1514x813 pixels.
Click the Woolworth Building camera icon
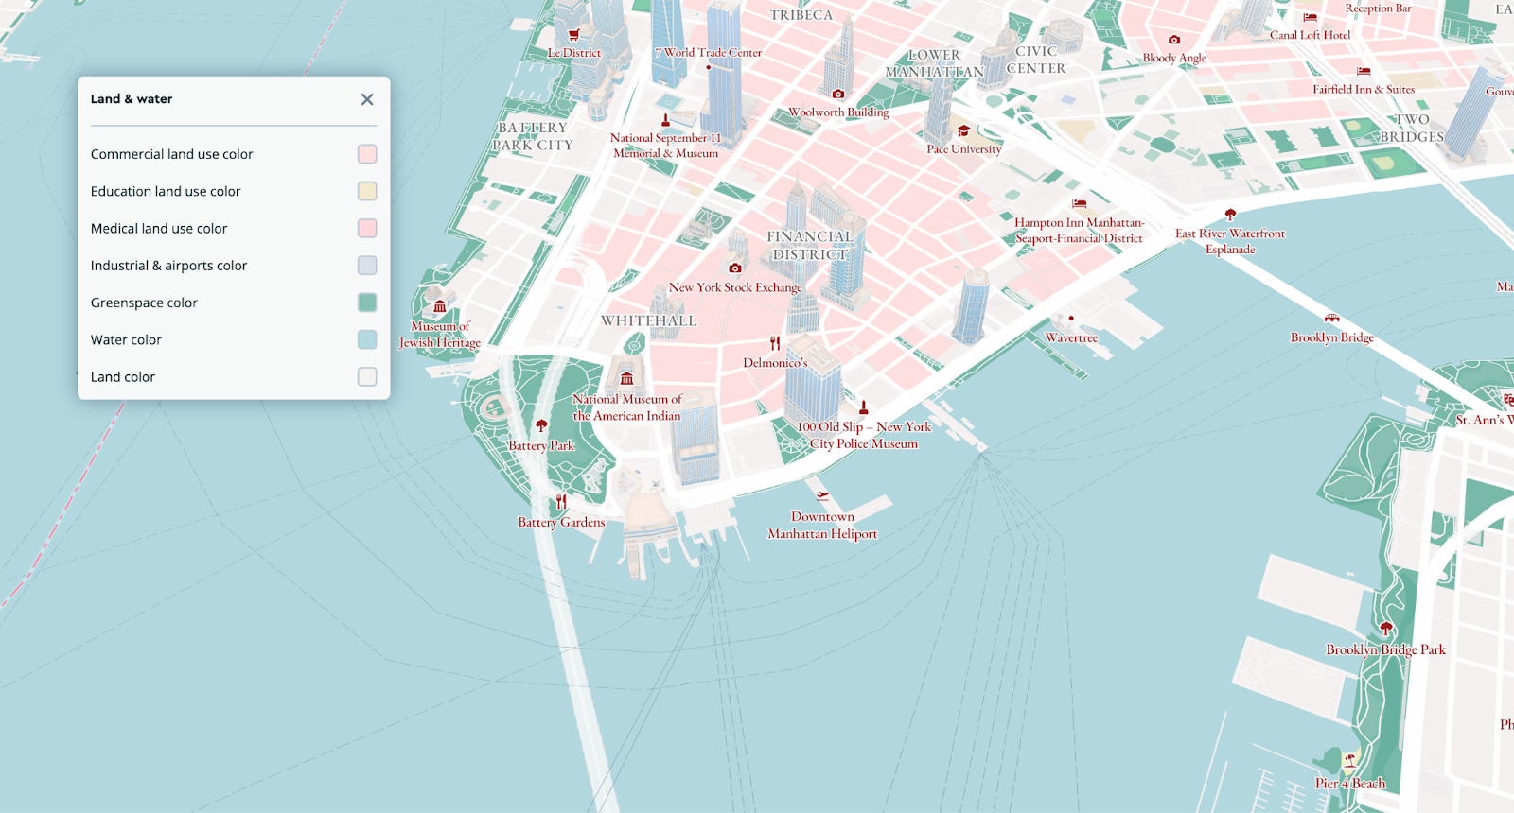click(837, 94)
